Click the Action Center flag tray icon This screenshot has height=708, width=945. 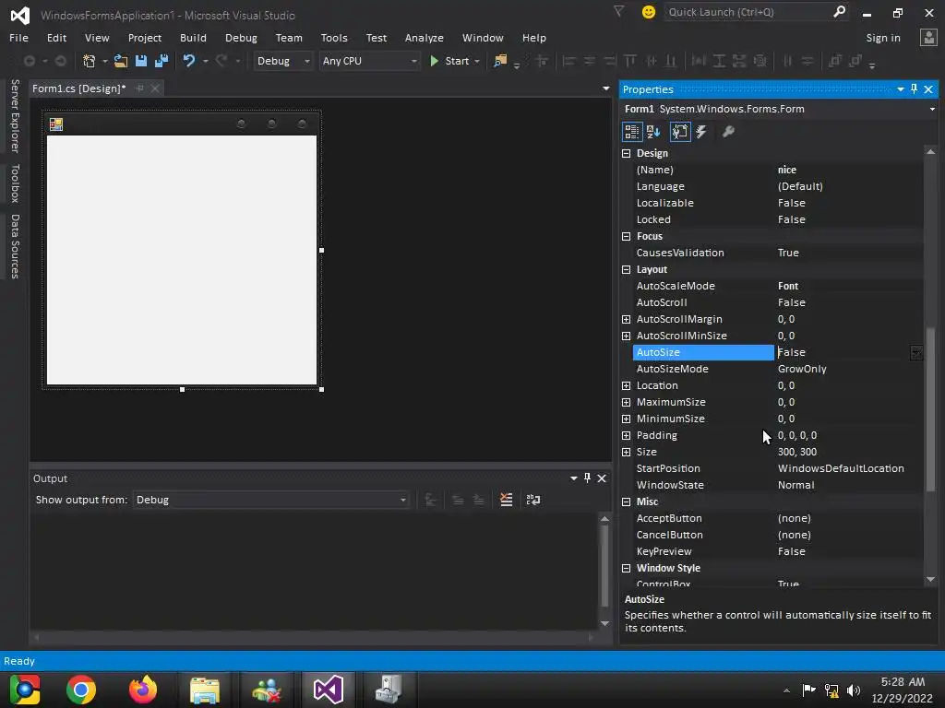coord(808,690)
